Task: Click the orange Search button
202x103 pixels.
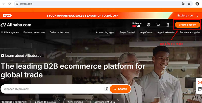Action: 120,89
